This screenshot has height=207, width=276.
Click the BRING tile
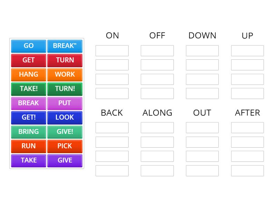(x=28, y=132)
